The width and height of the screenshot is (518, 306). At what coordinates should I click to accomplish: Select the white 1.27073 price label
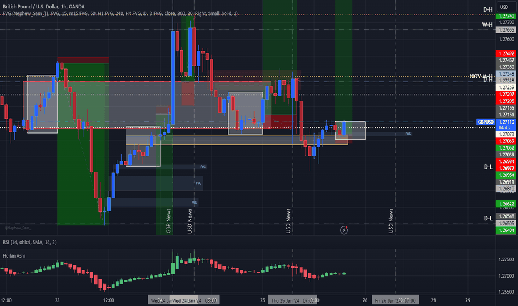(x=506, y=134)
